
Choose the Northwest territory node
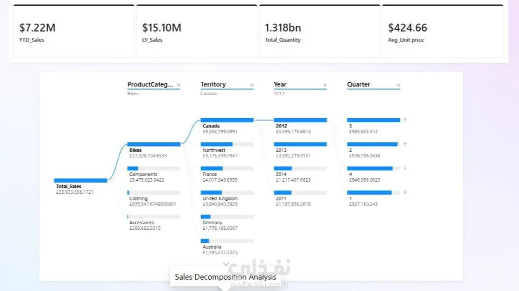pyautogui.click(x=227, y=150)
